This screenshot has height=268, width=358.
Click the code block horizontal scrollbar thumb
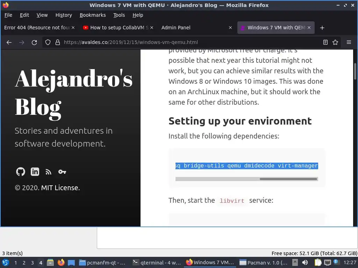click(x=288, y=179)
